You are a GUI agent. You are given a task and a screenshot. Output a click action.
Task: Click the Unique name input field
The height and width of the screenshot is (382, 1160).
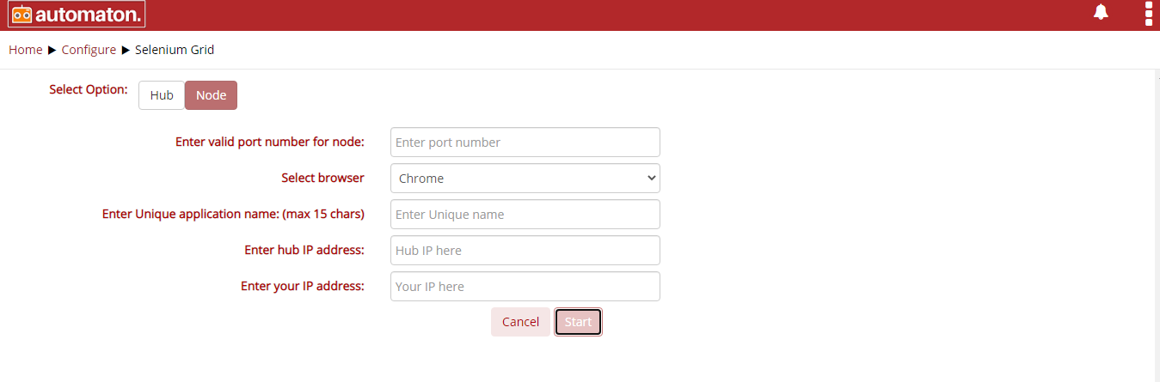(525, 215)
